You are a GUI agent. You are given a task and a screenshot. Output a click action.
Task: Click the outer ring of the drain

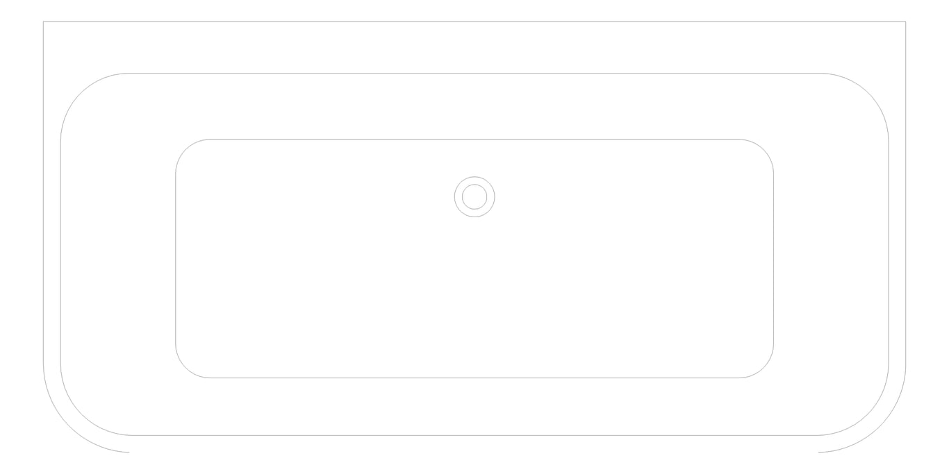coord(474,178)
